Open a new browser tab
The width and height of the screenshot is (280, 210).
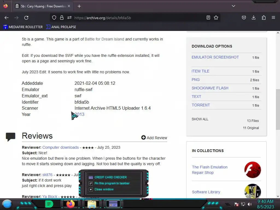[x=79, y=6]
